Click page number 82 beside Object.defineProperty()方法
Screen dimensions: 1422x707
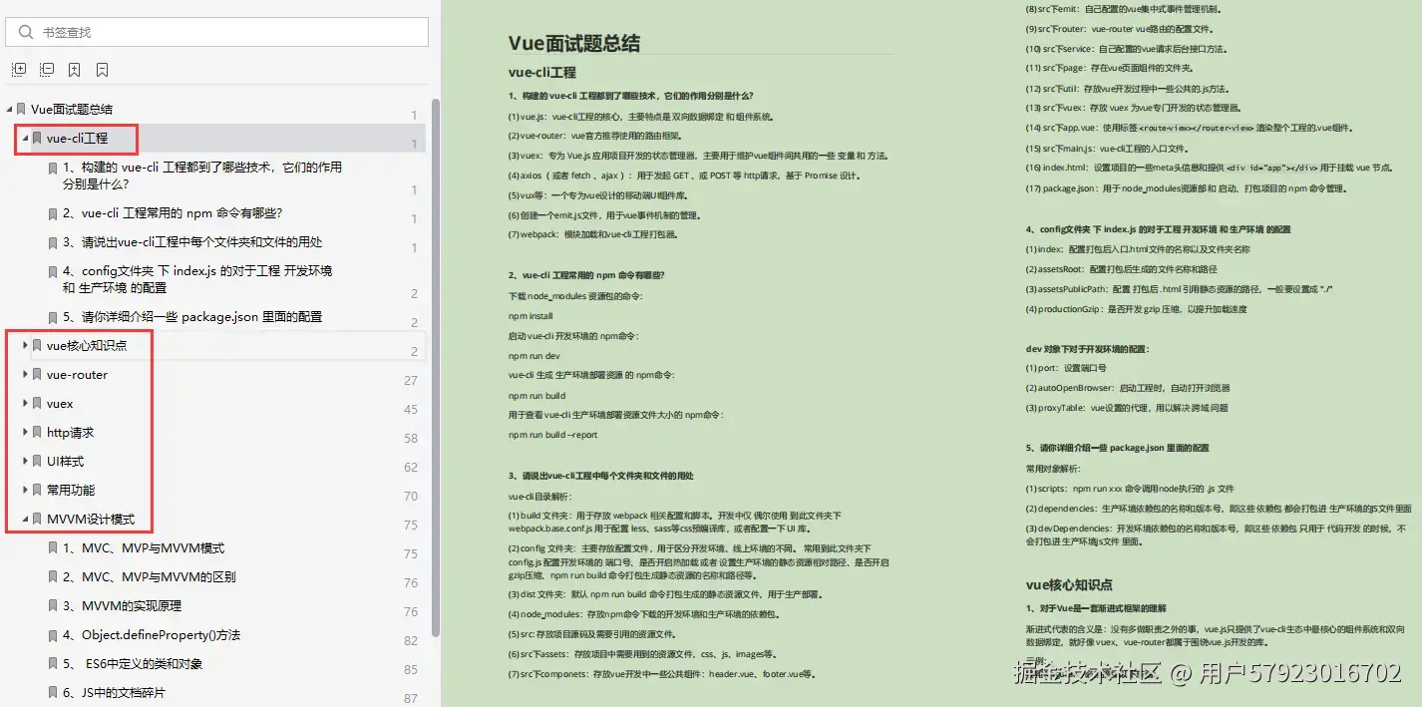coord(411,641)
